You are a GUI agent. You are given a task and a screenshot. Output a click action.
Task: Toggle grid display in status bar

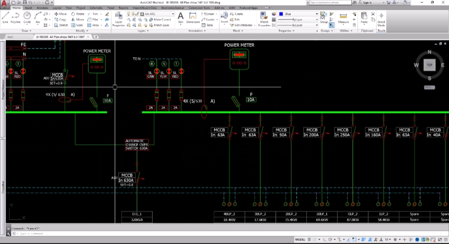click(x=309, y=240)
